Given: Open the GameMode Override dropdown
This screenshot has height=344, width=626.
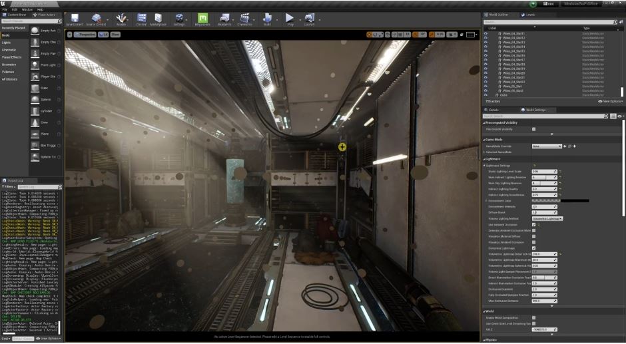Looking at the screenshot, I should coord(546,146).
